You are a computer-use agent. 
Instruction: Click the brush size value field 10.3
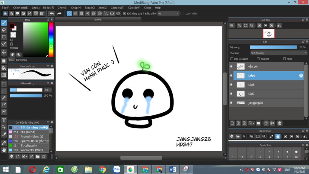tap(48, 90)
